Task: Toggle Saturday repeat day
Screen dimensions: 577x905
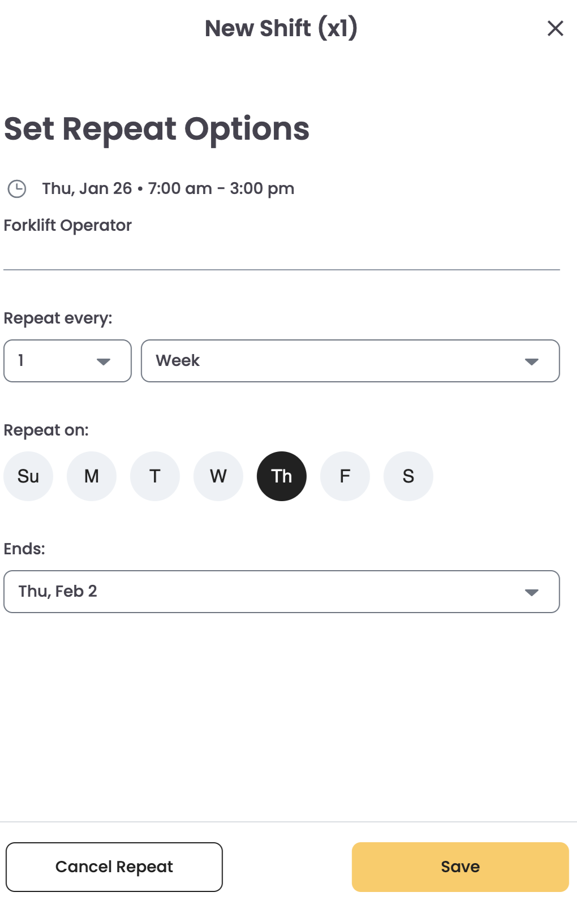Action: coord(408,476)
